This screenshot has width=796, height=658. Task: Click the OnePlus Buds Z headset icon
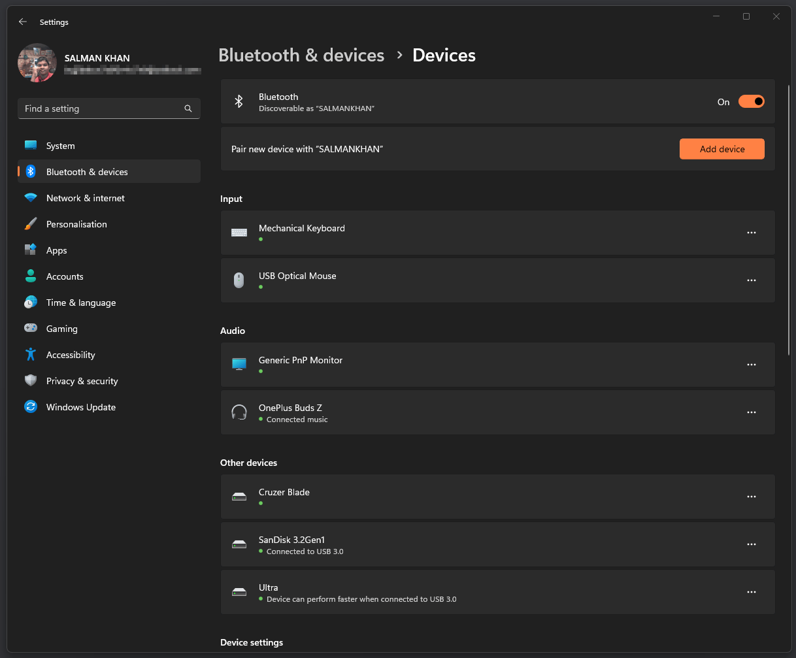pos(239,412)
